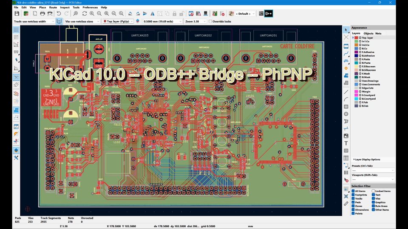Image resolution: width=408 pixels, height=229 pixels.
Task: Open the Default variant dropdown
Action: (x=245, y=14)
